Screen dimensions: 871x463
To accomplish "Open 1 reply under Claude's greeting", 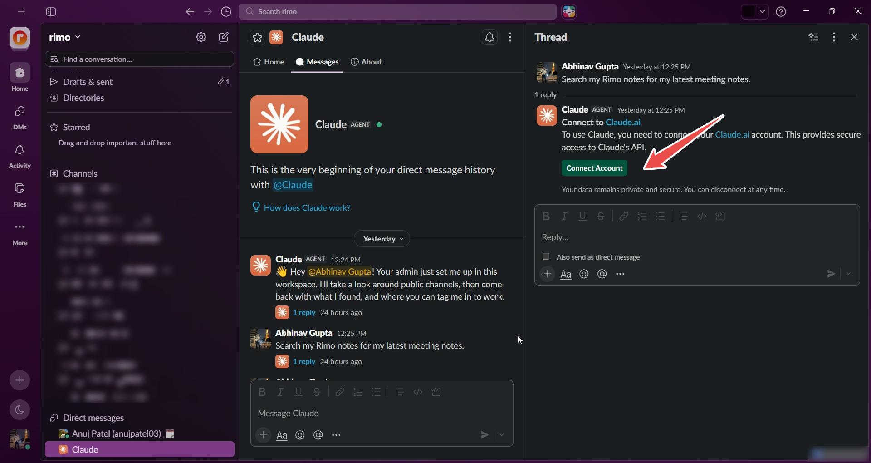I will click(x=304, y=312).
